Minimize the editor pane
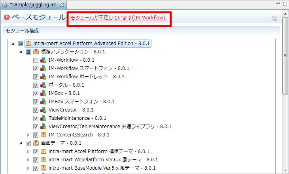 [x=278, y=3]
